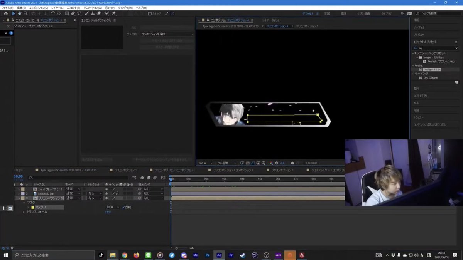Open Google Chrome from the taskbar
Image resolution: width=463 pixels, height=260 pixels.
[125, 255]
